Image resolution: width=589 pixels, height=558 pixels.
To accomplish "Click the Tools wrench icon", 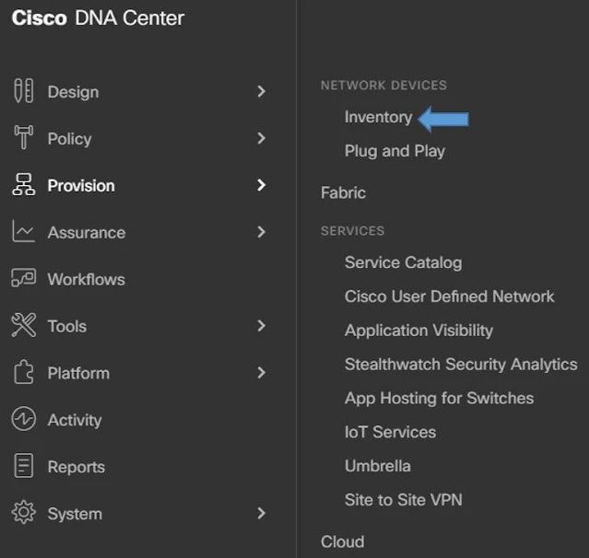I will click(x=23, y=326).
